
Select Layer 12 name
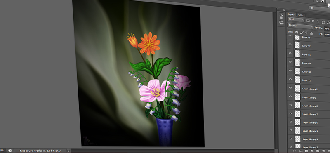pos(306,80)
